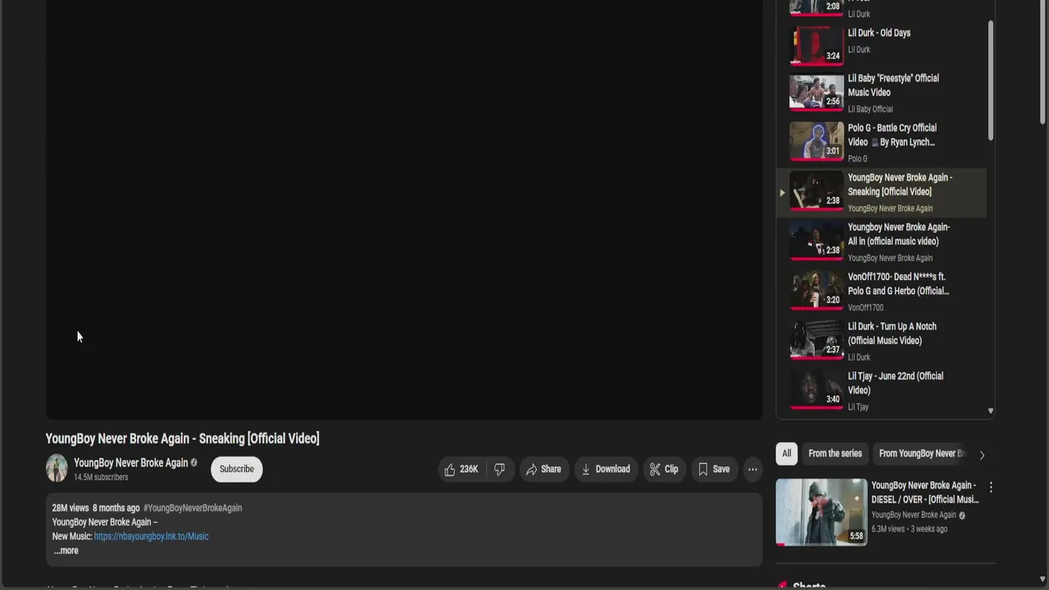1049x590 pixels.
Task: Click the #YoungBoyNeverBrokeAgain hashtag
Action: click(193, 508)
